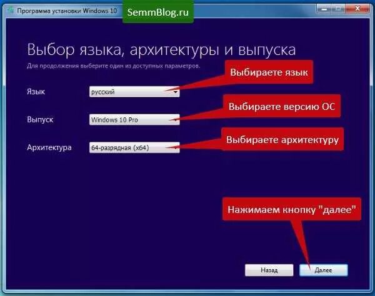Click the Назад button
375x296 pixels.
coord(269,270)
